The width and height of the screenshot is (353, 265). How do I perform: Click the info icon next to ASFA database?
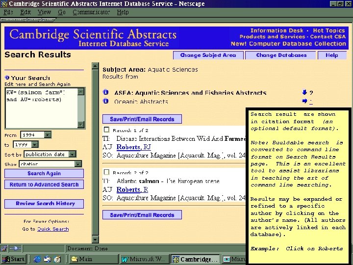(105, 92)
